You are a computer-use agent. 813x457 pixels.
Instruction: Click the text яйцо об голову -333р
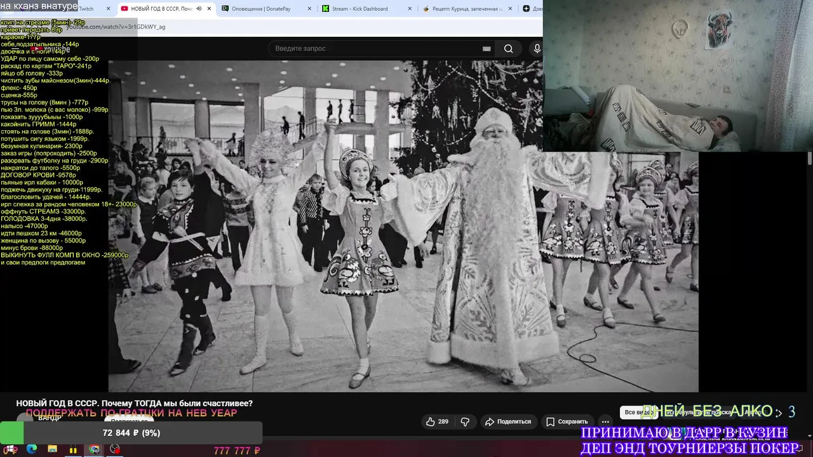click(32, 74)
